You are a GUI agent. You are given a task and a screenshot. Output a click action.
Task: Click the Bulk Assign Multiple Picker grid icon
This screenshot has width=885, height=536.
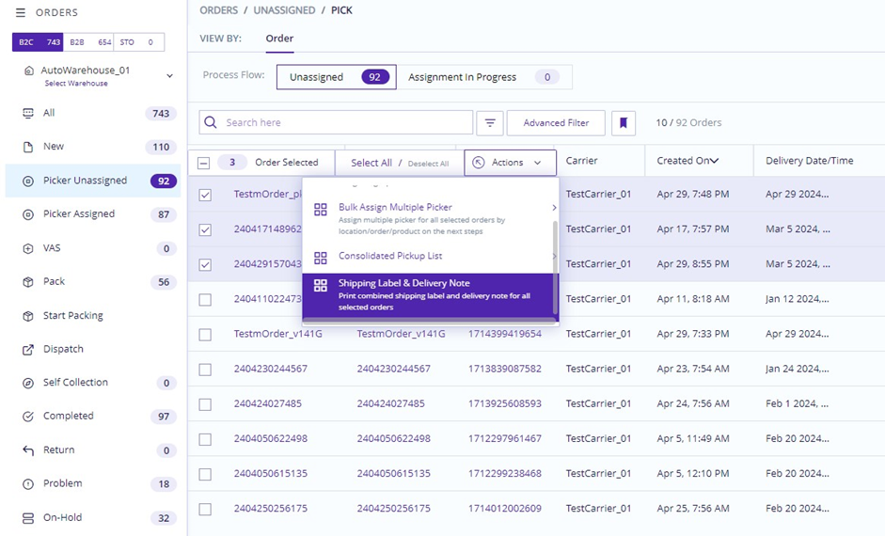pos(321,210)
